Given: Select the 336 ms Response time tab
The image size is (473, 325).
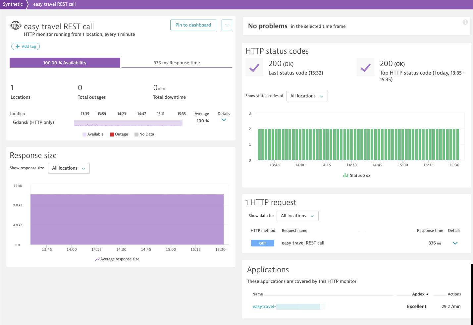Looking at the screenshot, I should [177, 63].
